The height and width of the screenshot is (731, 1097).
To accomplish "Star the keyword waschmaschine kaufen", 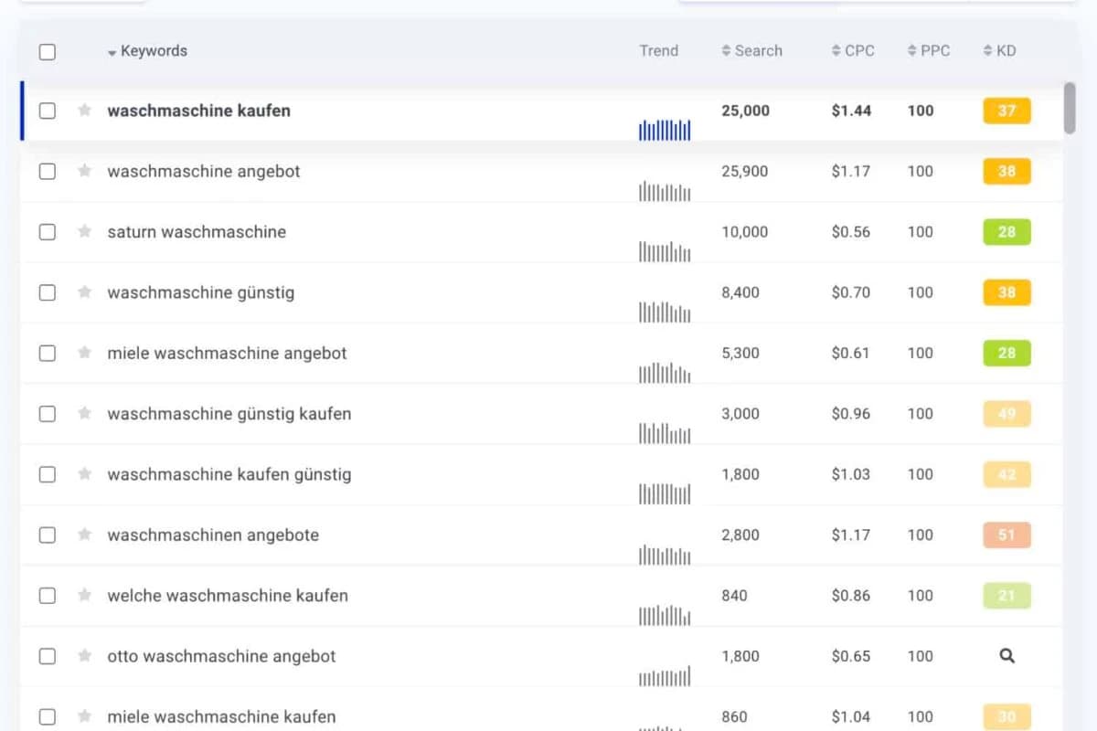I will [x=84, y=111].
